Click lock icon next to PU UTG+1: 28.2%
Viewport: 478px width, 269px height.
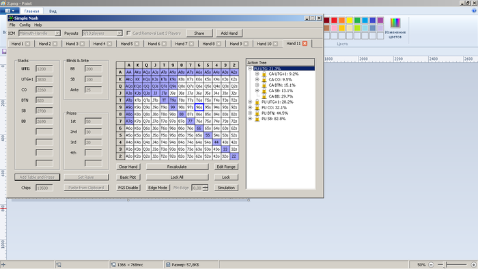pyautogui.click(x=257, y=102)
